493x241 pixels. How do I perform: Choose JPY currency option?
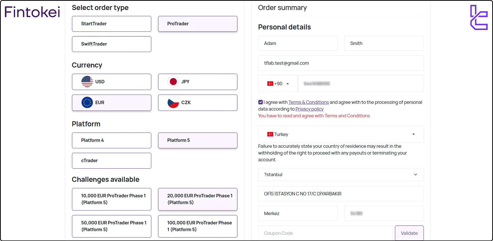click(x=198, y=82)
